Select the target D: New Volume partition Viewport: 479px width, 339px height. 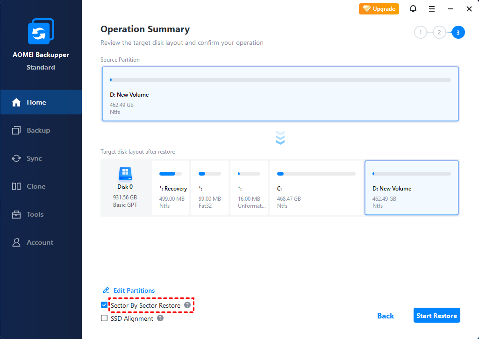tap(412, 188)
